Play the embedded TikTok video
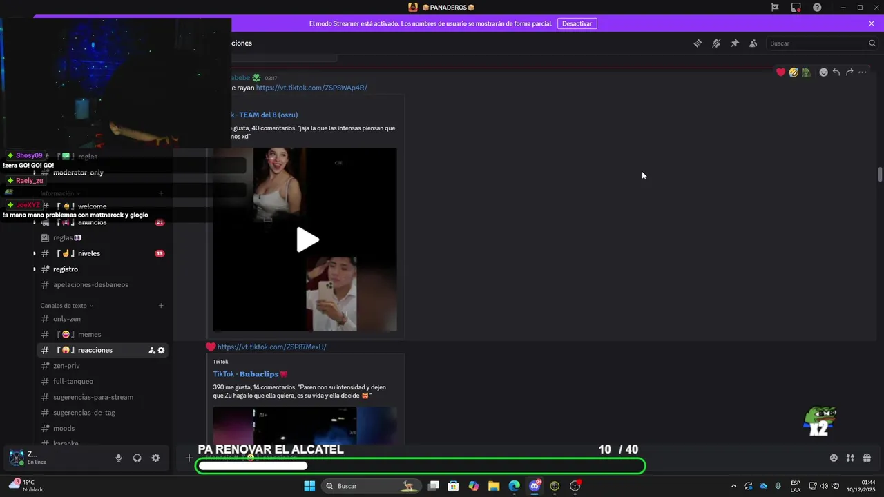Screen dimensions: 884x497 pos(307,240)
